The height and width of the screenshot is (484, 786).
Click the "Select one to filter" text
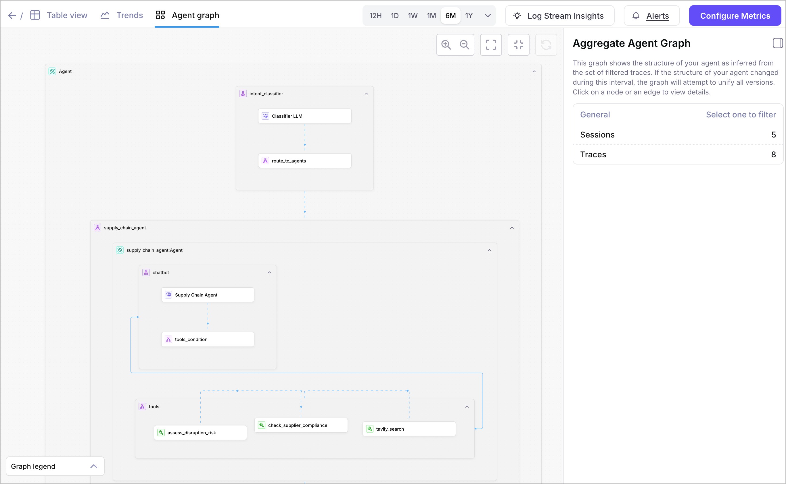pyautogui.click(x=741, y=115)
